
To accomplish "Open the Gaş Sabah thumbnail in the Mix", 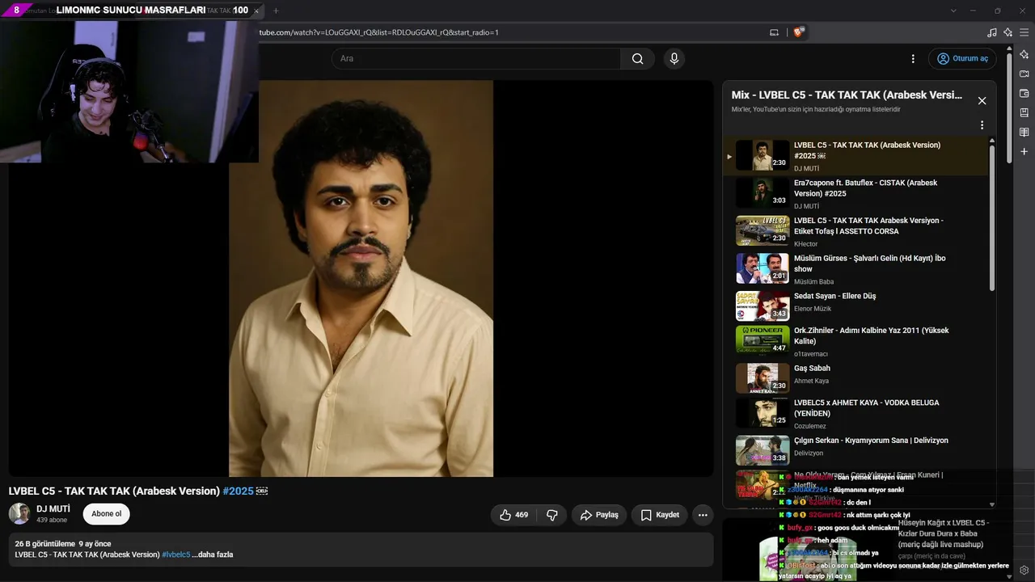I will coord(763,377).
